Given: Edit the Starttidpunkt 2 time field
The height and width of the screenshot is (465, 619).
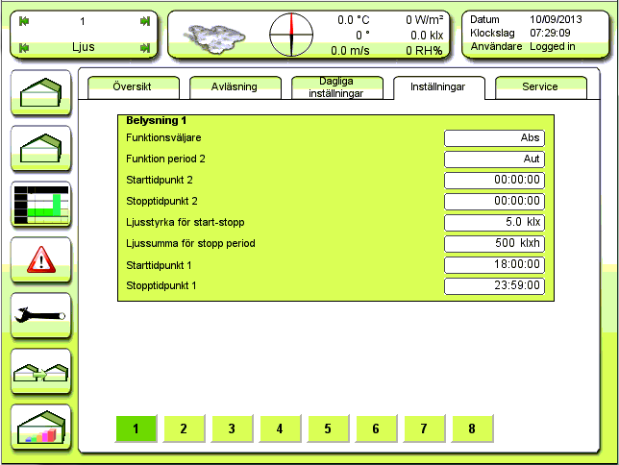Looking at the screenshot, I should [x=494, y=181].
